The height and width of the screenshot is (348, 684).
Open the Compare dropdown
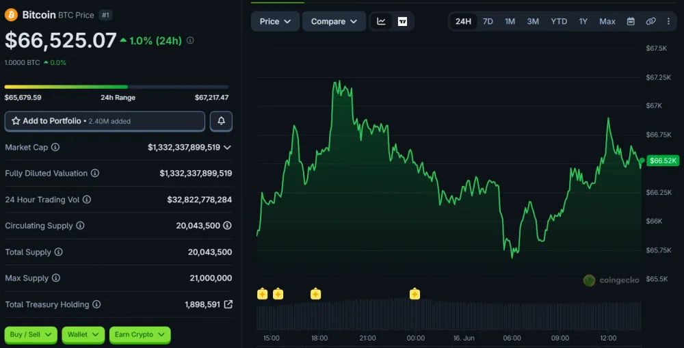334,21
